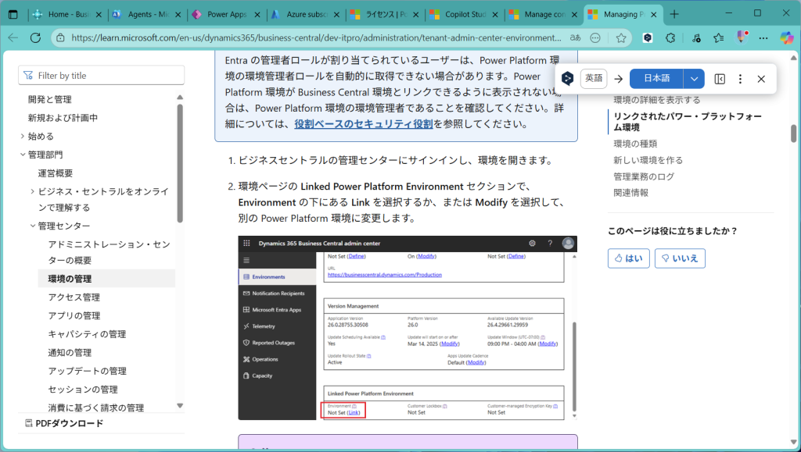Image resolution: width=801 pixels, height=452 pixels.
Task: Open a new browser tab
Action: [674, 14]
